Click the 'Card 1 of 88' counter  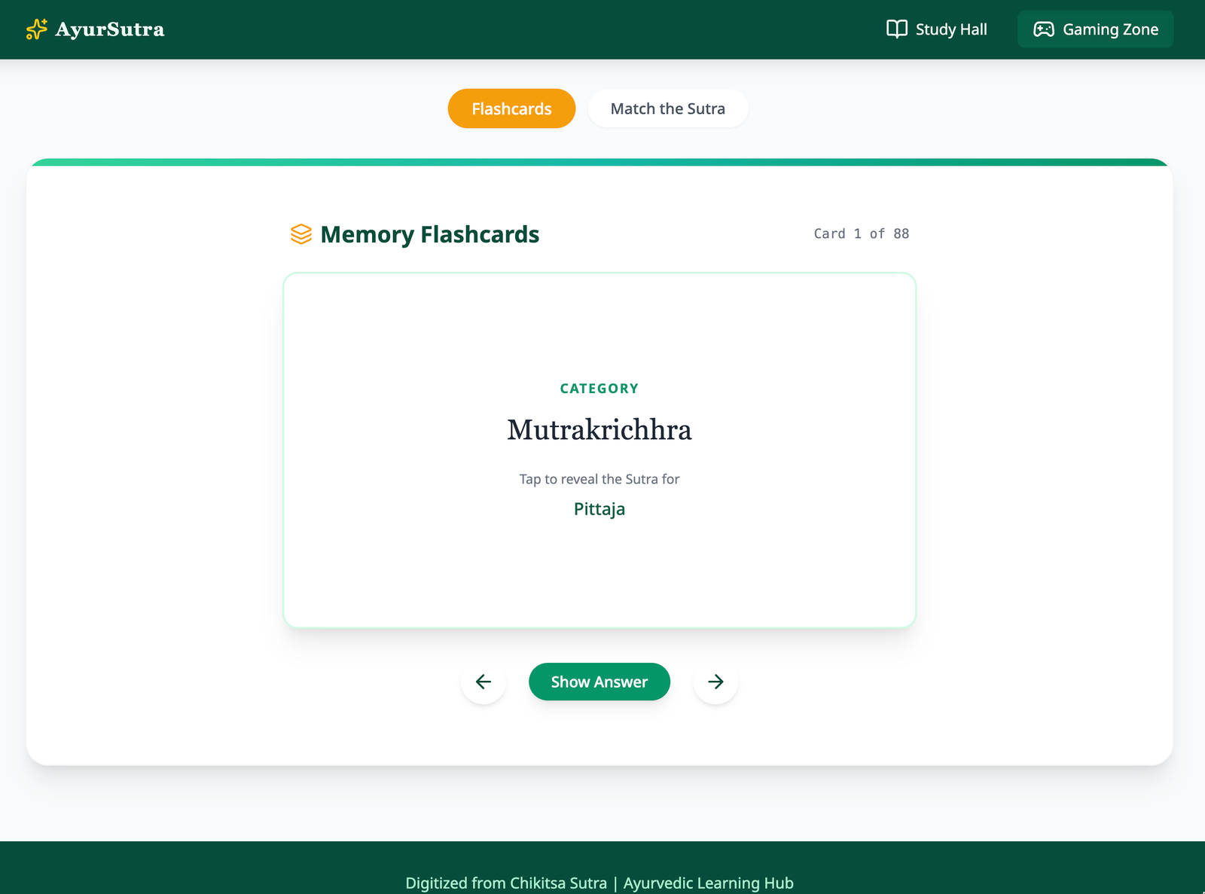pyautogui.click(x=861, y=234)
